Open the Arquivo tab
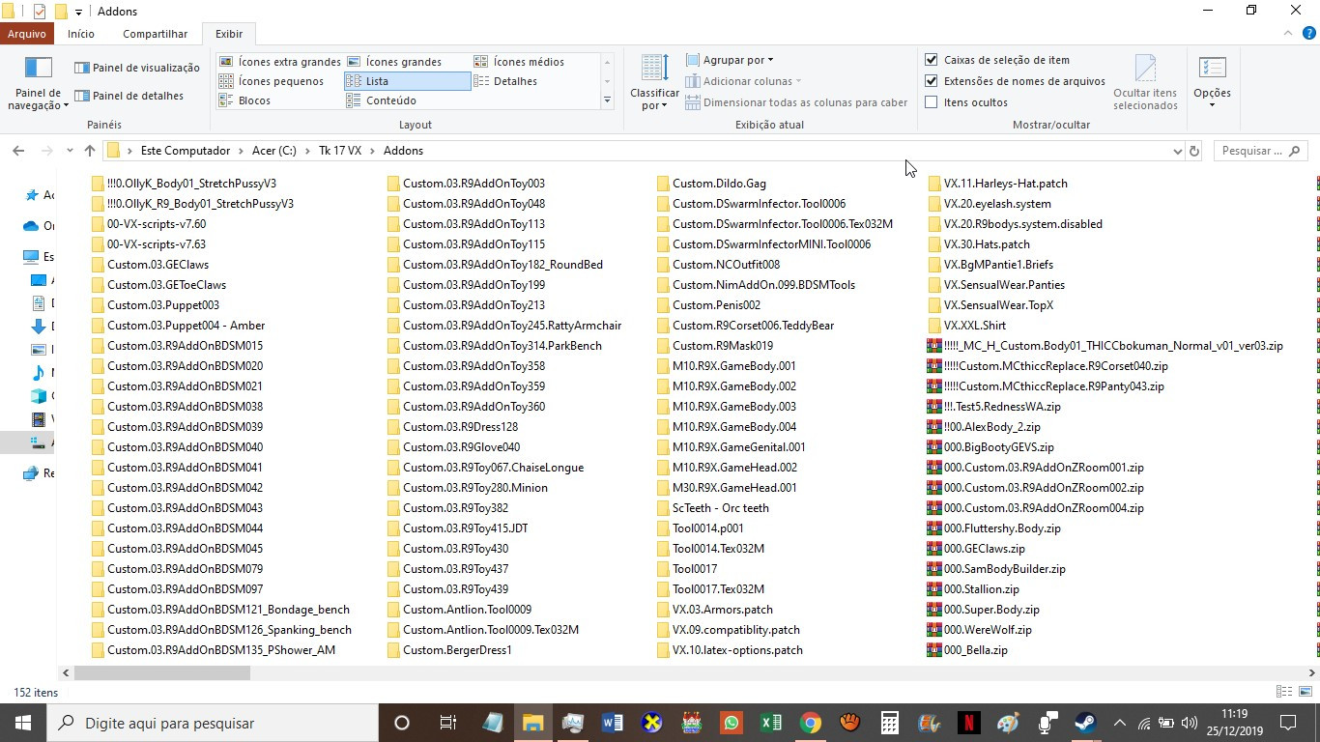 coord(27,34)
